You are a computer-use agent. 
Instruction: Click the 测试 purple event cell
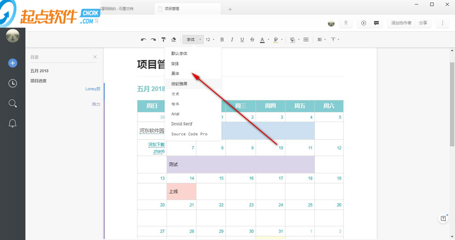coord(241,164)
